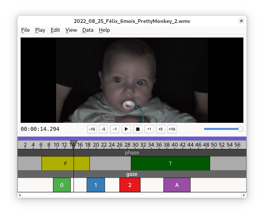Click the volume slider handle
The height and width of the screenshot is (217, 264).
241,129
